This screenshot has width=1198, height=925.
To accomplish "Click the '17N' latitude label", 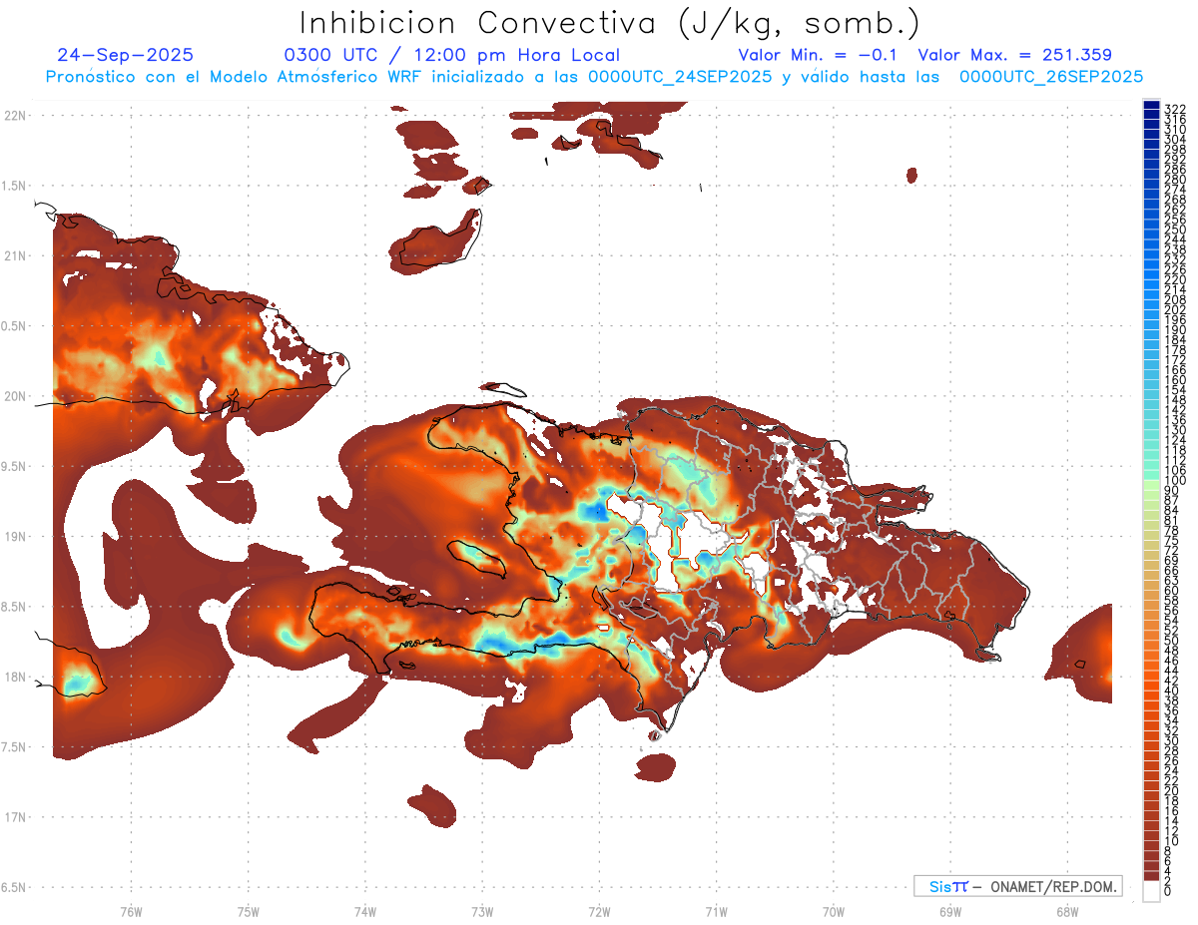I will pos(15,817).
